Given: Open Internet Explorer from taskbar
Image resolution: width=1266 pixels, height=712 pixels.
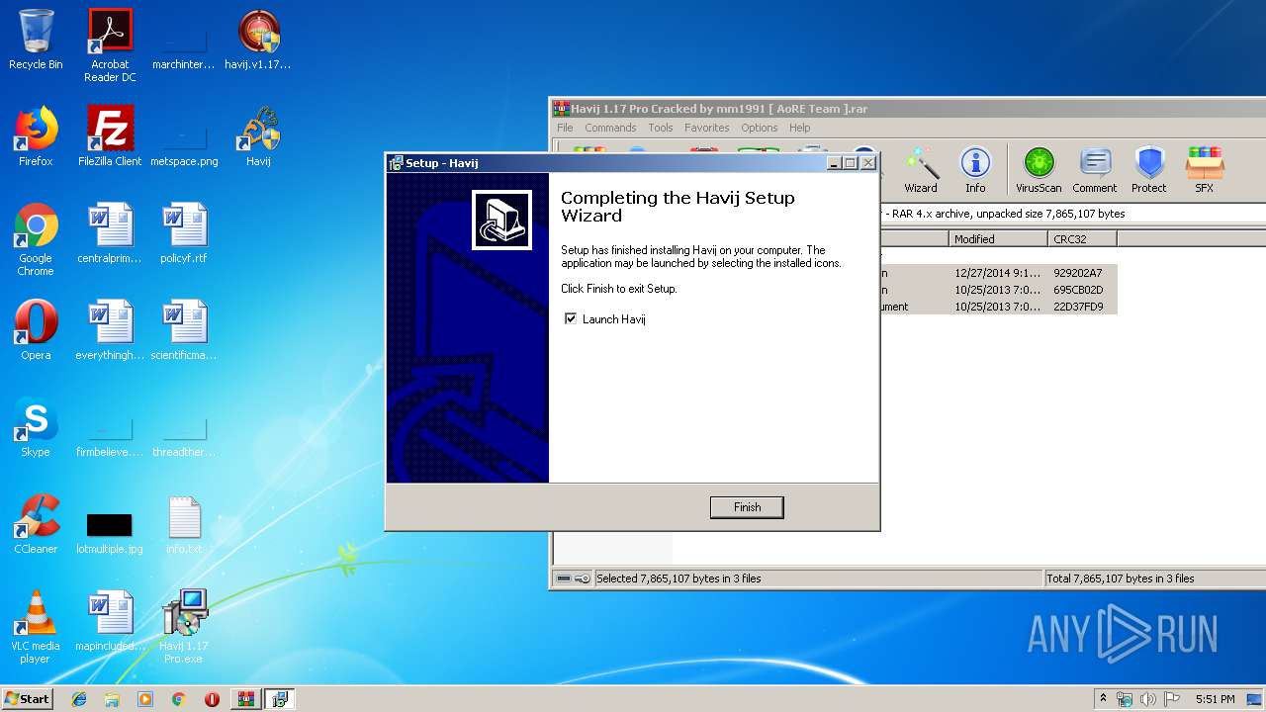Looking at the screenshot, I should [79, 699].
